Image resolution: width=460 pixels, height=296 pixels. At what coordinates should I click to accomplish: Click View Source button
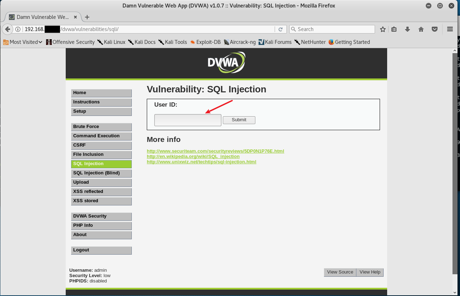(x=340, y=272)
